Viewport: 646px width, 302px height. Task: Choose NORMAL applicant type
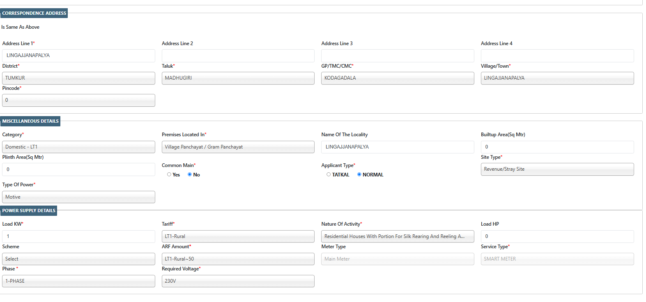tap(359, 174)
